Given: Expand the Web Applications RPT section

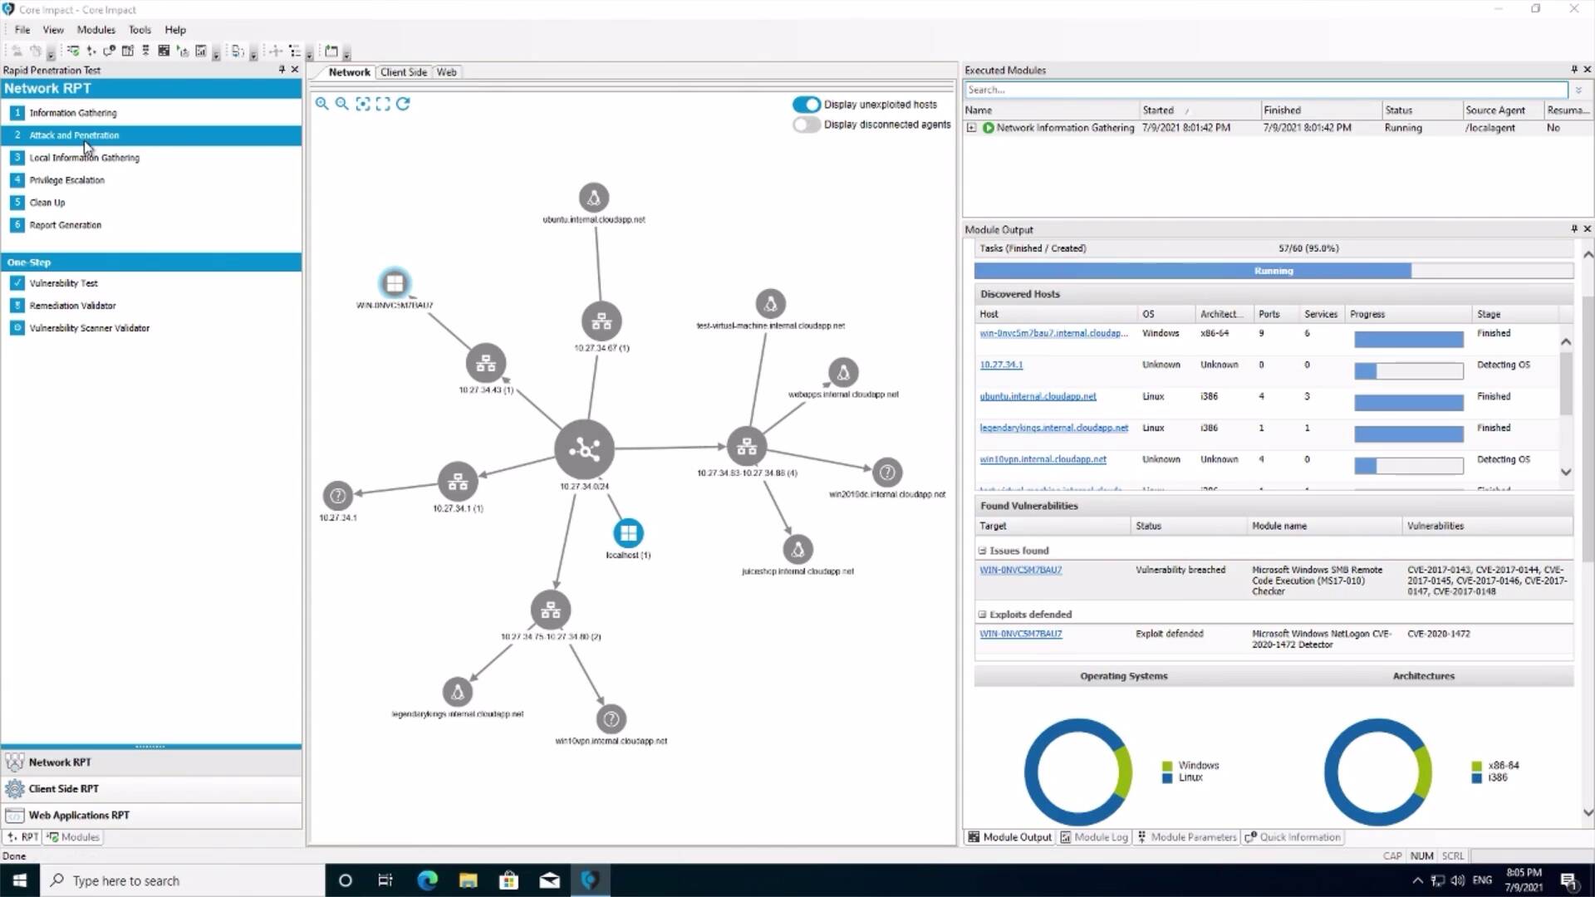Looking at the screenshot, I should (x=151, y=816).
